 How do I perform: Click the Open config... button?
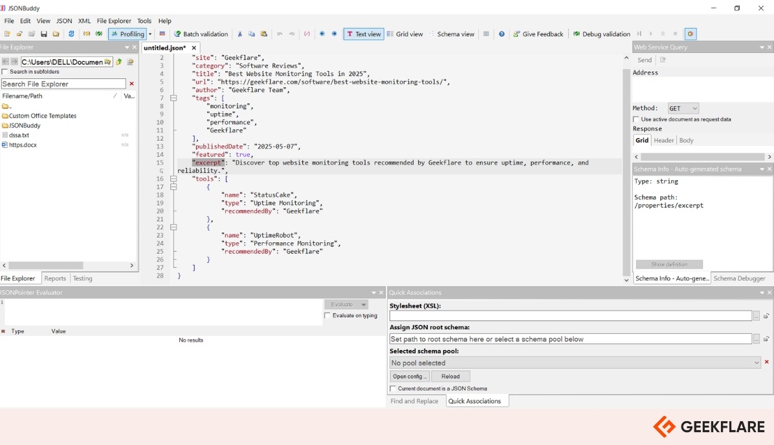point(410,377)
